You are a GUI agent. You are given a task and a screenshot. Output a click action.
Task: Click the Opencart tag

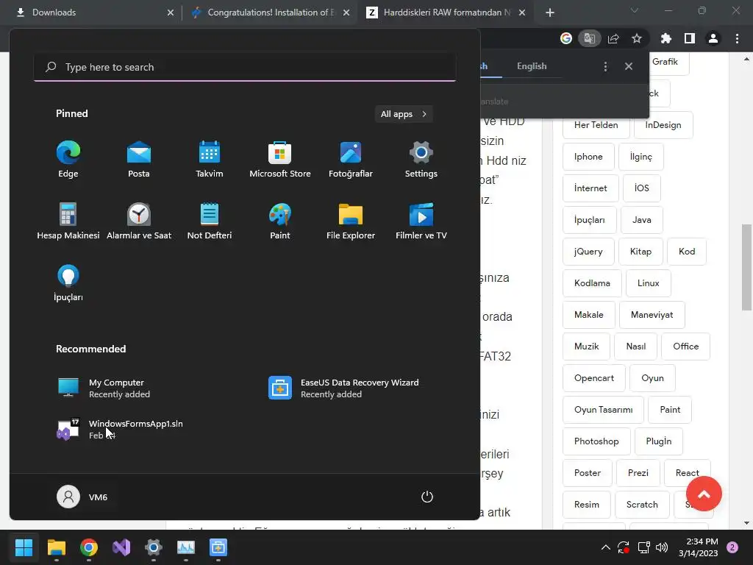pos(594,377)
